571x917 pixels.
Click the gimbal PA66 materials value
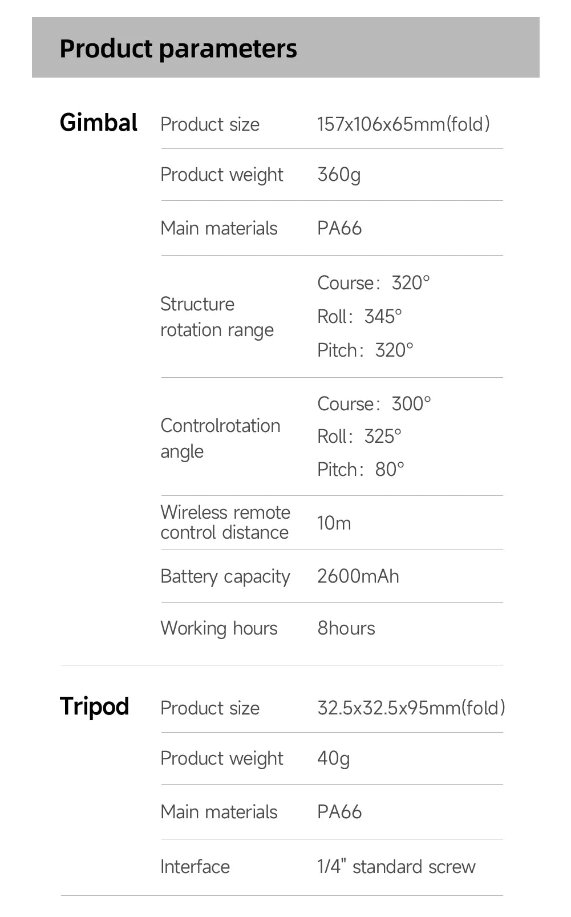tap(339, 228)
